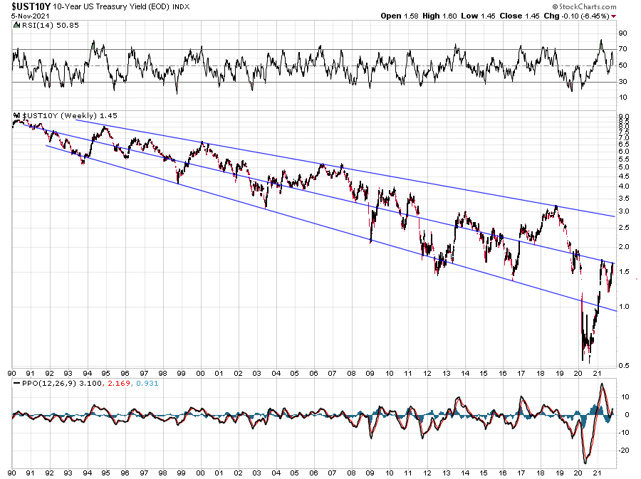Viewport: 641px width, 479px height.
Task: Click the Close 1.45 value
Action: (519, 16)
